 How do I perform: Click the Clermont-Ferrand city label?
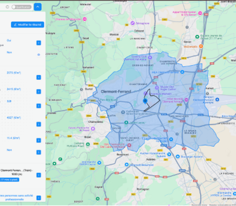(116, 92)
